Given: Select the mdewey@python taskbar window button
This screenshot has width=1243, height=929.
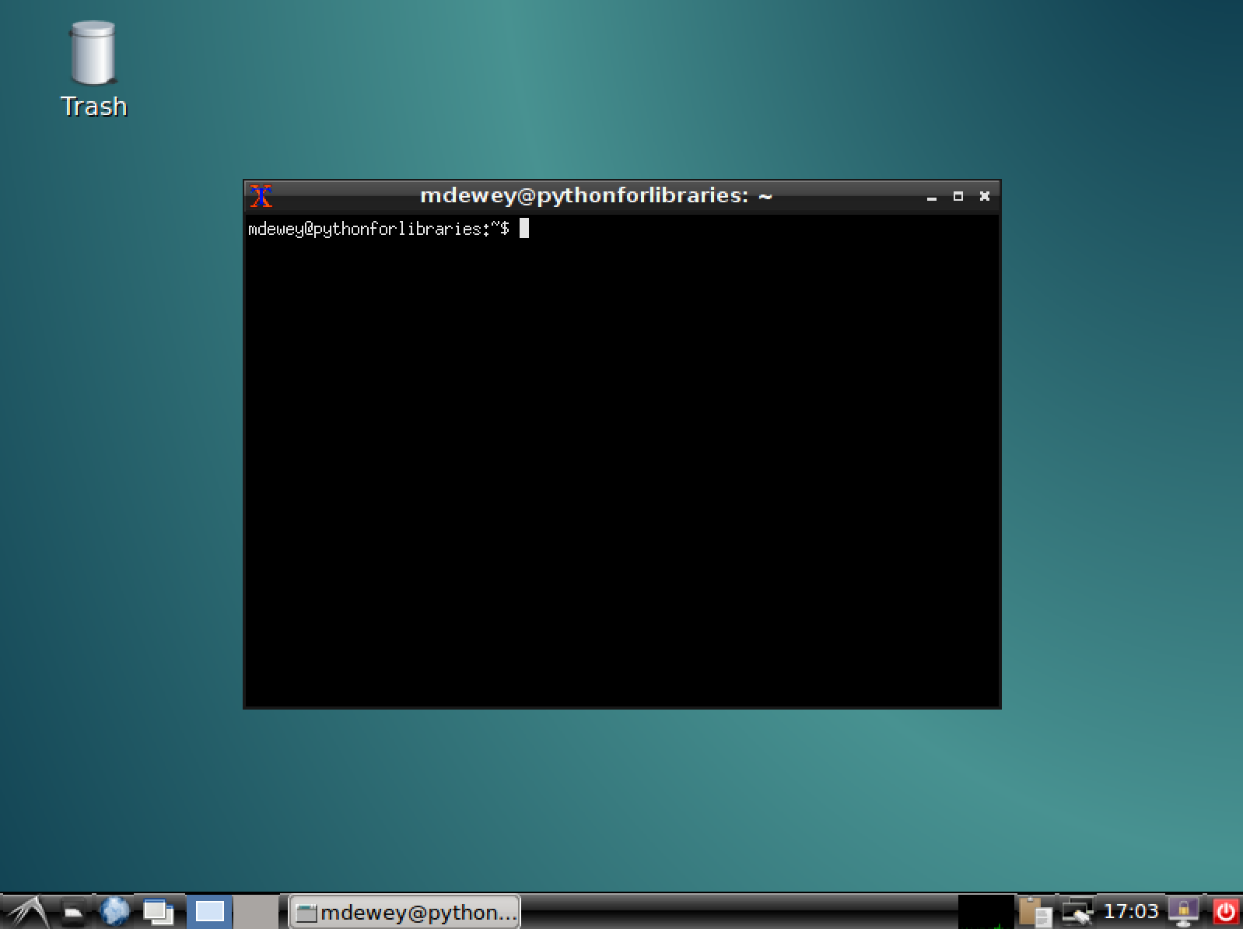Looking at the screenshot, I should [404, 912].
